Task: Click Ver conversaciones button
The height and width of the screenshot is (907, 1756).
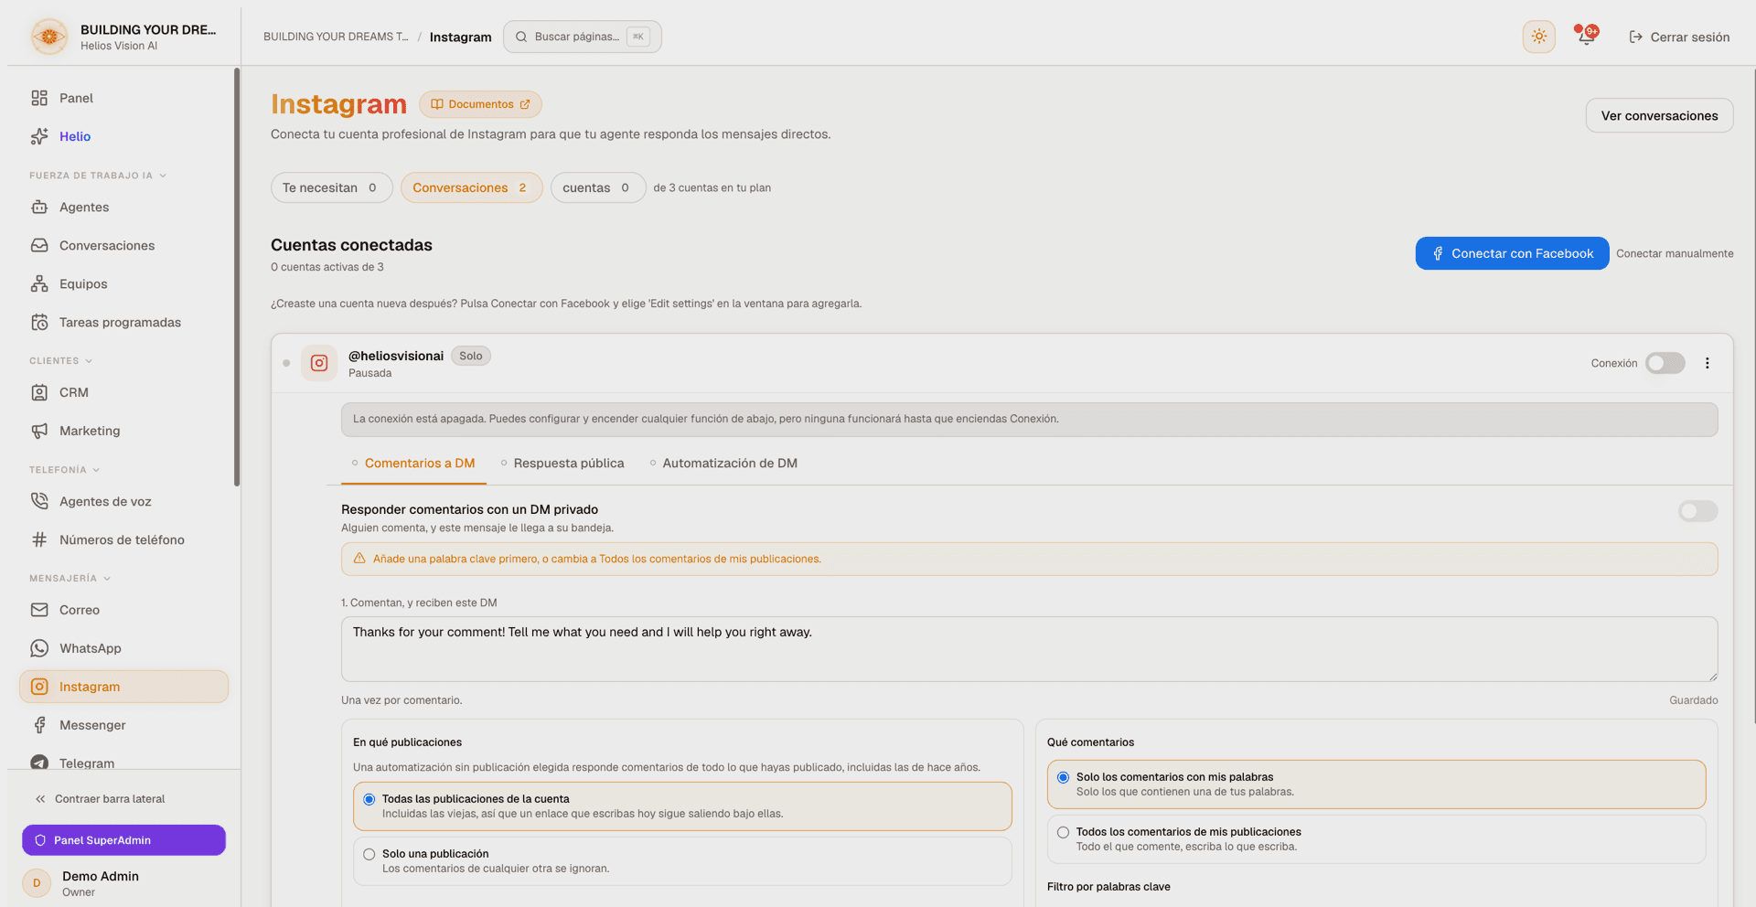Action: [x=1659, y=115]
